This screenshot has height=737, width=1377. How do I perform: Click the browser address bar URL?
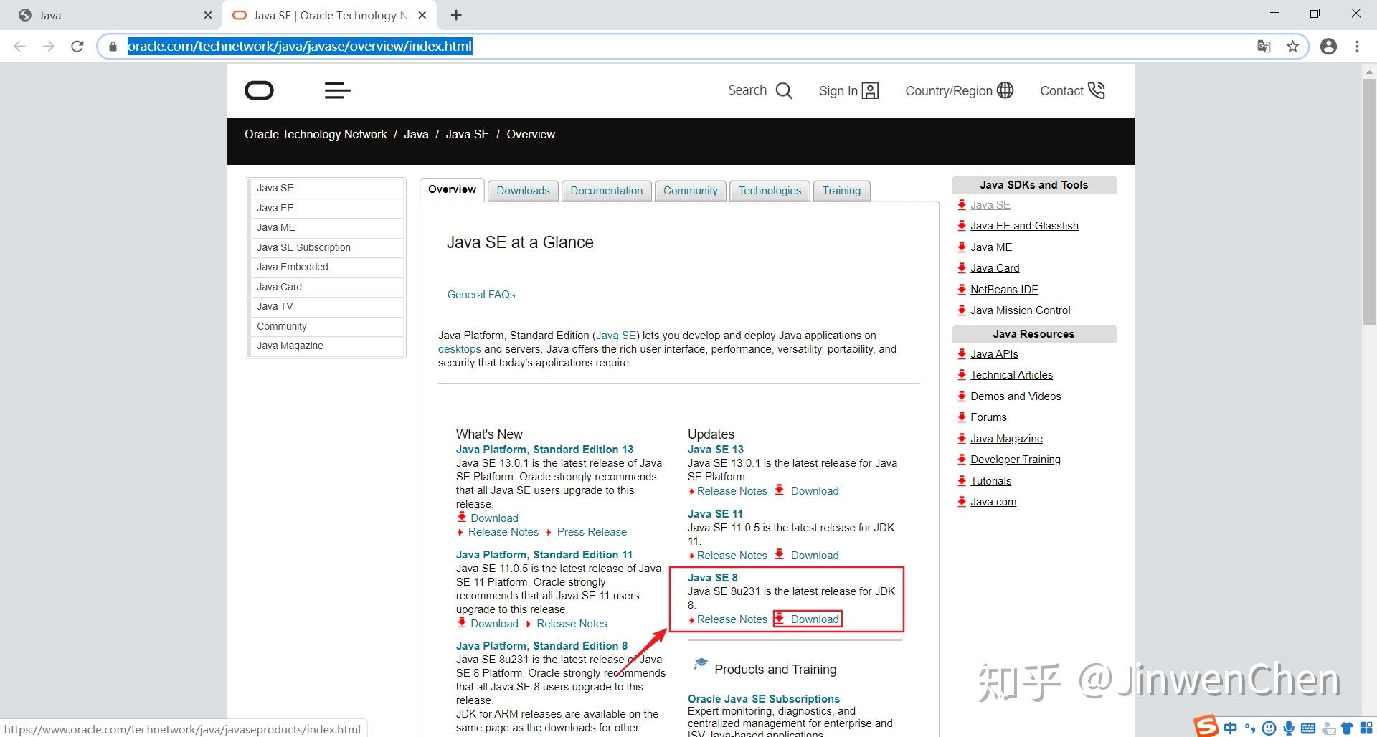(x=300, y=47)
